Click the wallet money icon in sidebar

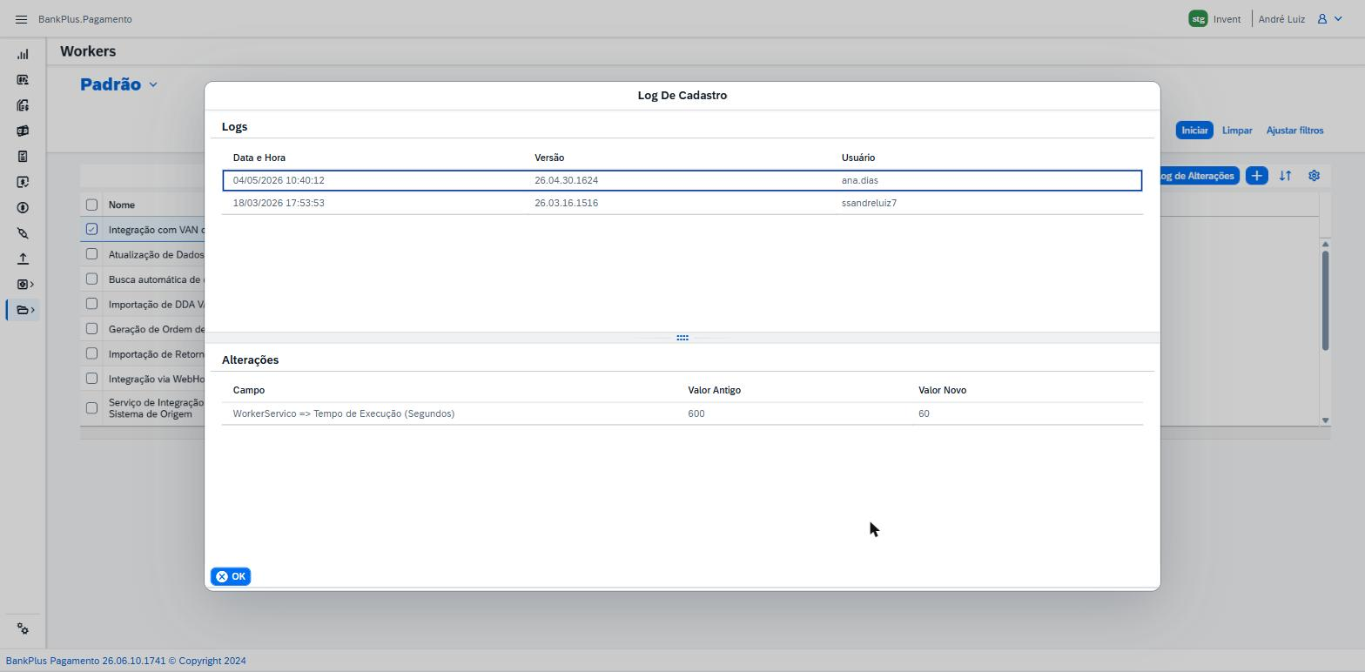tap(23, 131)
